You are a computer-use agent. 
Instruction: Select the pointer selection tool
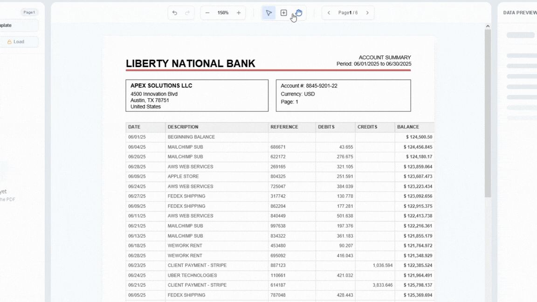pos(269,13)
